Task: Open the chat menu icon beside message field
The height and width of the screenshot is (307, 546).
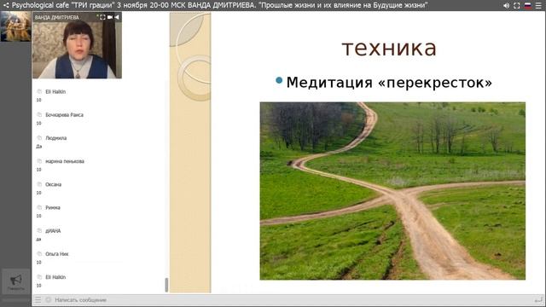Action: (38, 299)
